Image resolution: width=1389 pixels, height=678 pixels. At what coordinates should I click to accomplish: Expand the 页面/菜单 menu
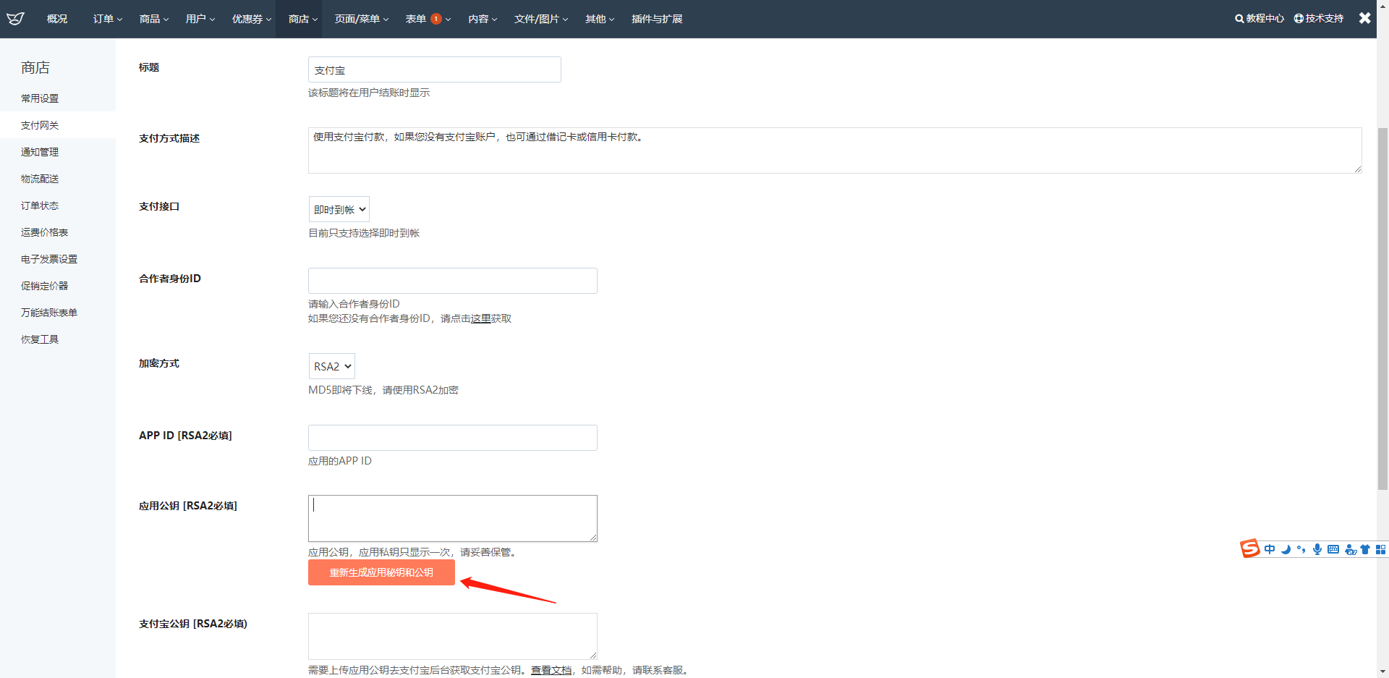pyautogui.click(x=362, y=19)
